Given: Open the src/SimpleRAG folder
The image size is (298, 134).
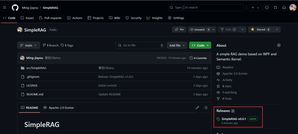Looking at the screenshot, I should click(x=36, y=68).
